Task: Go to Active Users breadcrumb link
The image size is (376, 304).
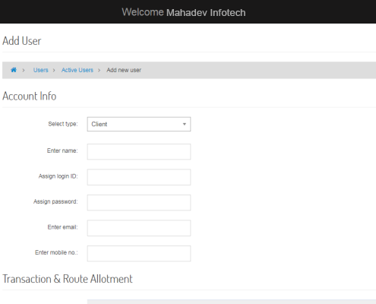Action: pyautogui.click(x=77, y=70)
